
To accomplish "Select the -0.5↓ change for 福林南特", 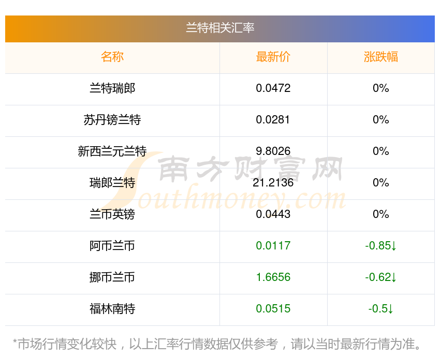I will click(380, 309).
